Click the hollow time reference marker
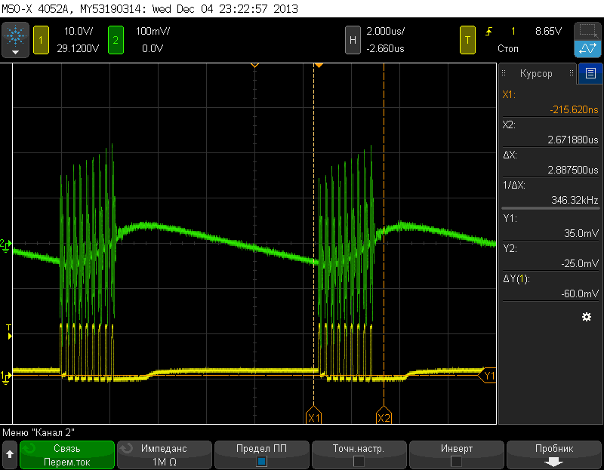This screenshot has height=470, width=604. [254, 66]
